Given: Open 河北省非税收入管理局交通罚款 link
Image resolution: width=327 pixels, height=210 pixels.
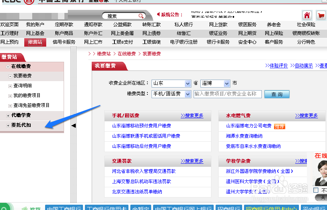Looking at the screenshot, I should 144,171.
